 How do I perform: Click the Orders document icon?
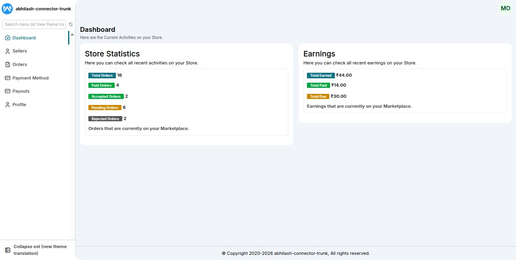[8, 64]
